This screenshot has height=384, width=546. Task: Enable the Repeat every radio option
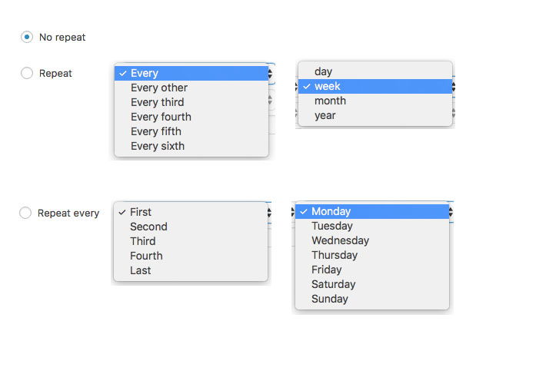tap(25, 213)
